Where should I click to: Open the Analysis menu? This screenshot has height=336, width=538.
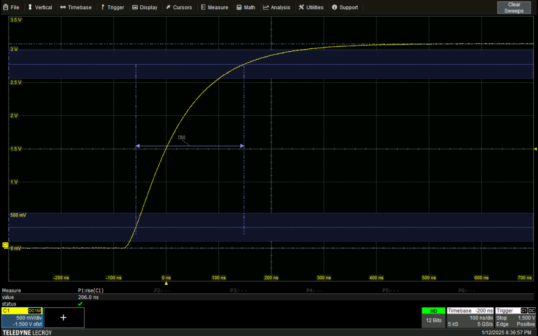coord(276,7)
